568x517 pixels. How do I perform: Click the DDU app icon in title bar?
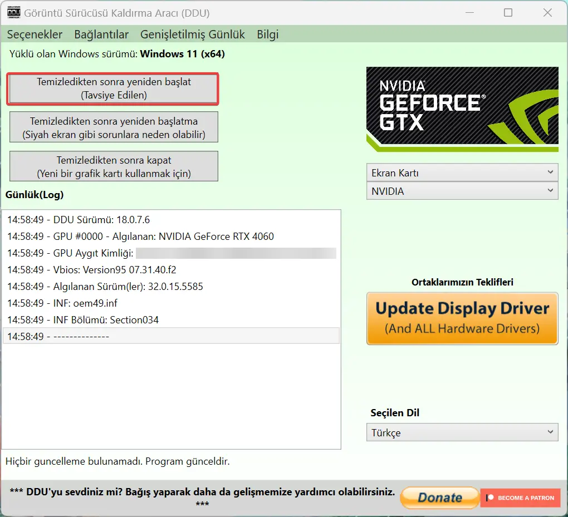click(x=14, y=13)
